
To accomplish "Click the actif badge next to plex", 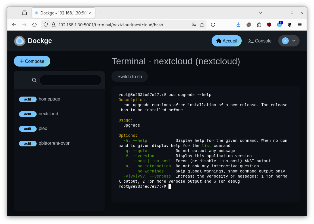I will 28,129.
